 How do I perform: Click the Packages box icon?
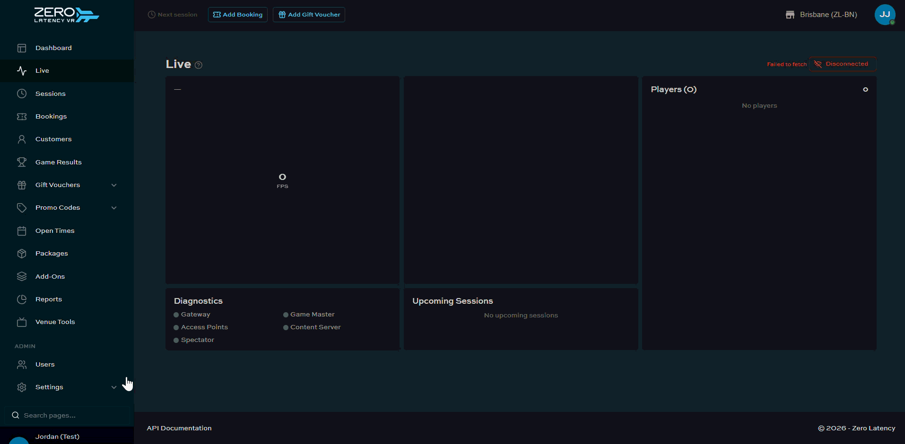tap(22, 254)
